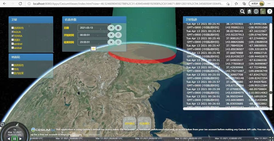The image size is (274, 141).
Task: Open the scene mode picker globe icon
Action: pos(256,11)
